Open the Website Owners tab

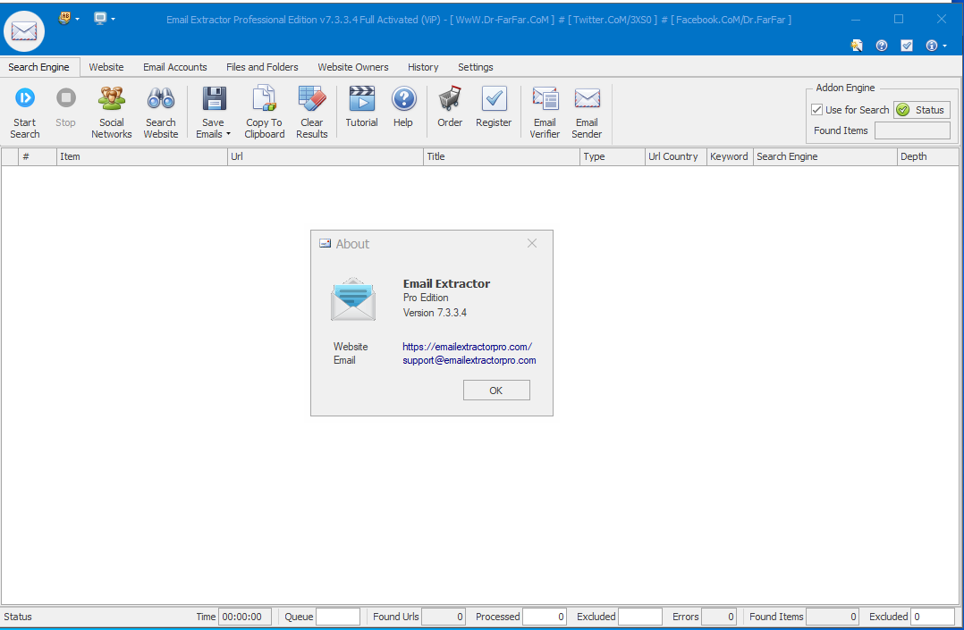[353, 67]
